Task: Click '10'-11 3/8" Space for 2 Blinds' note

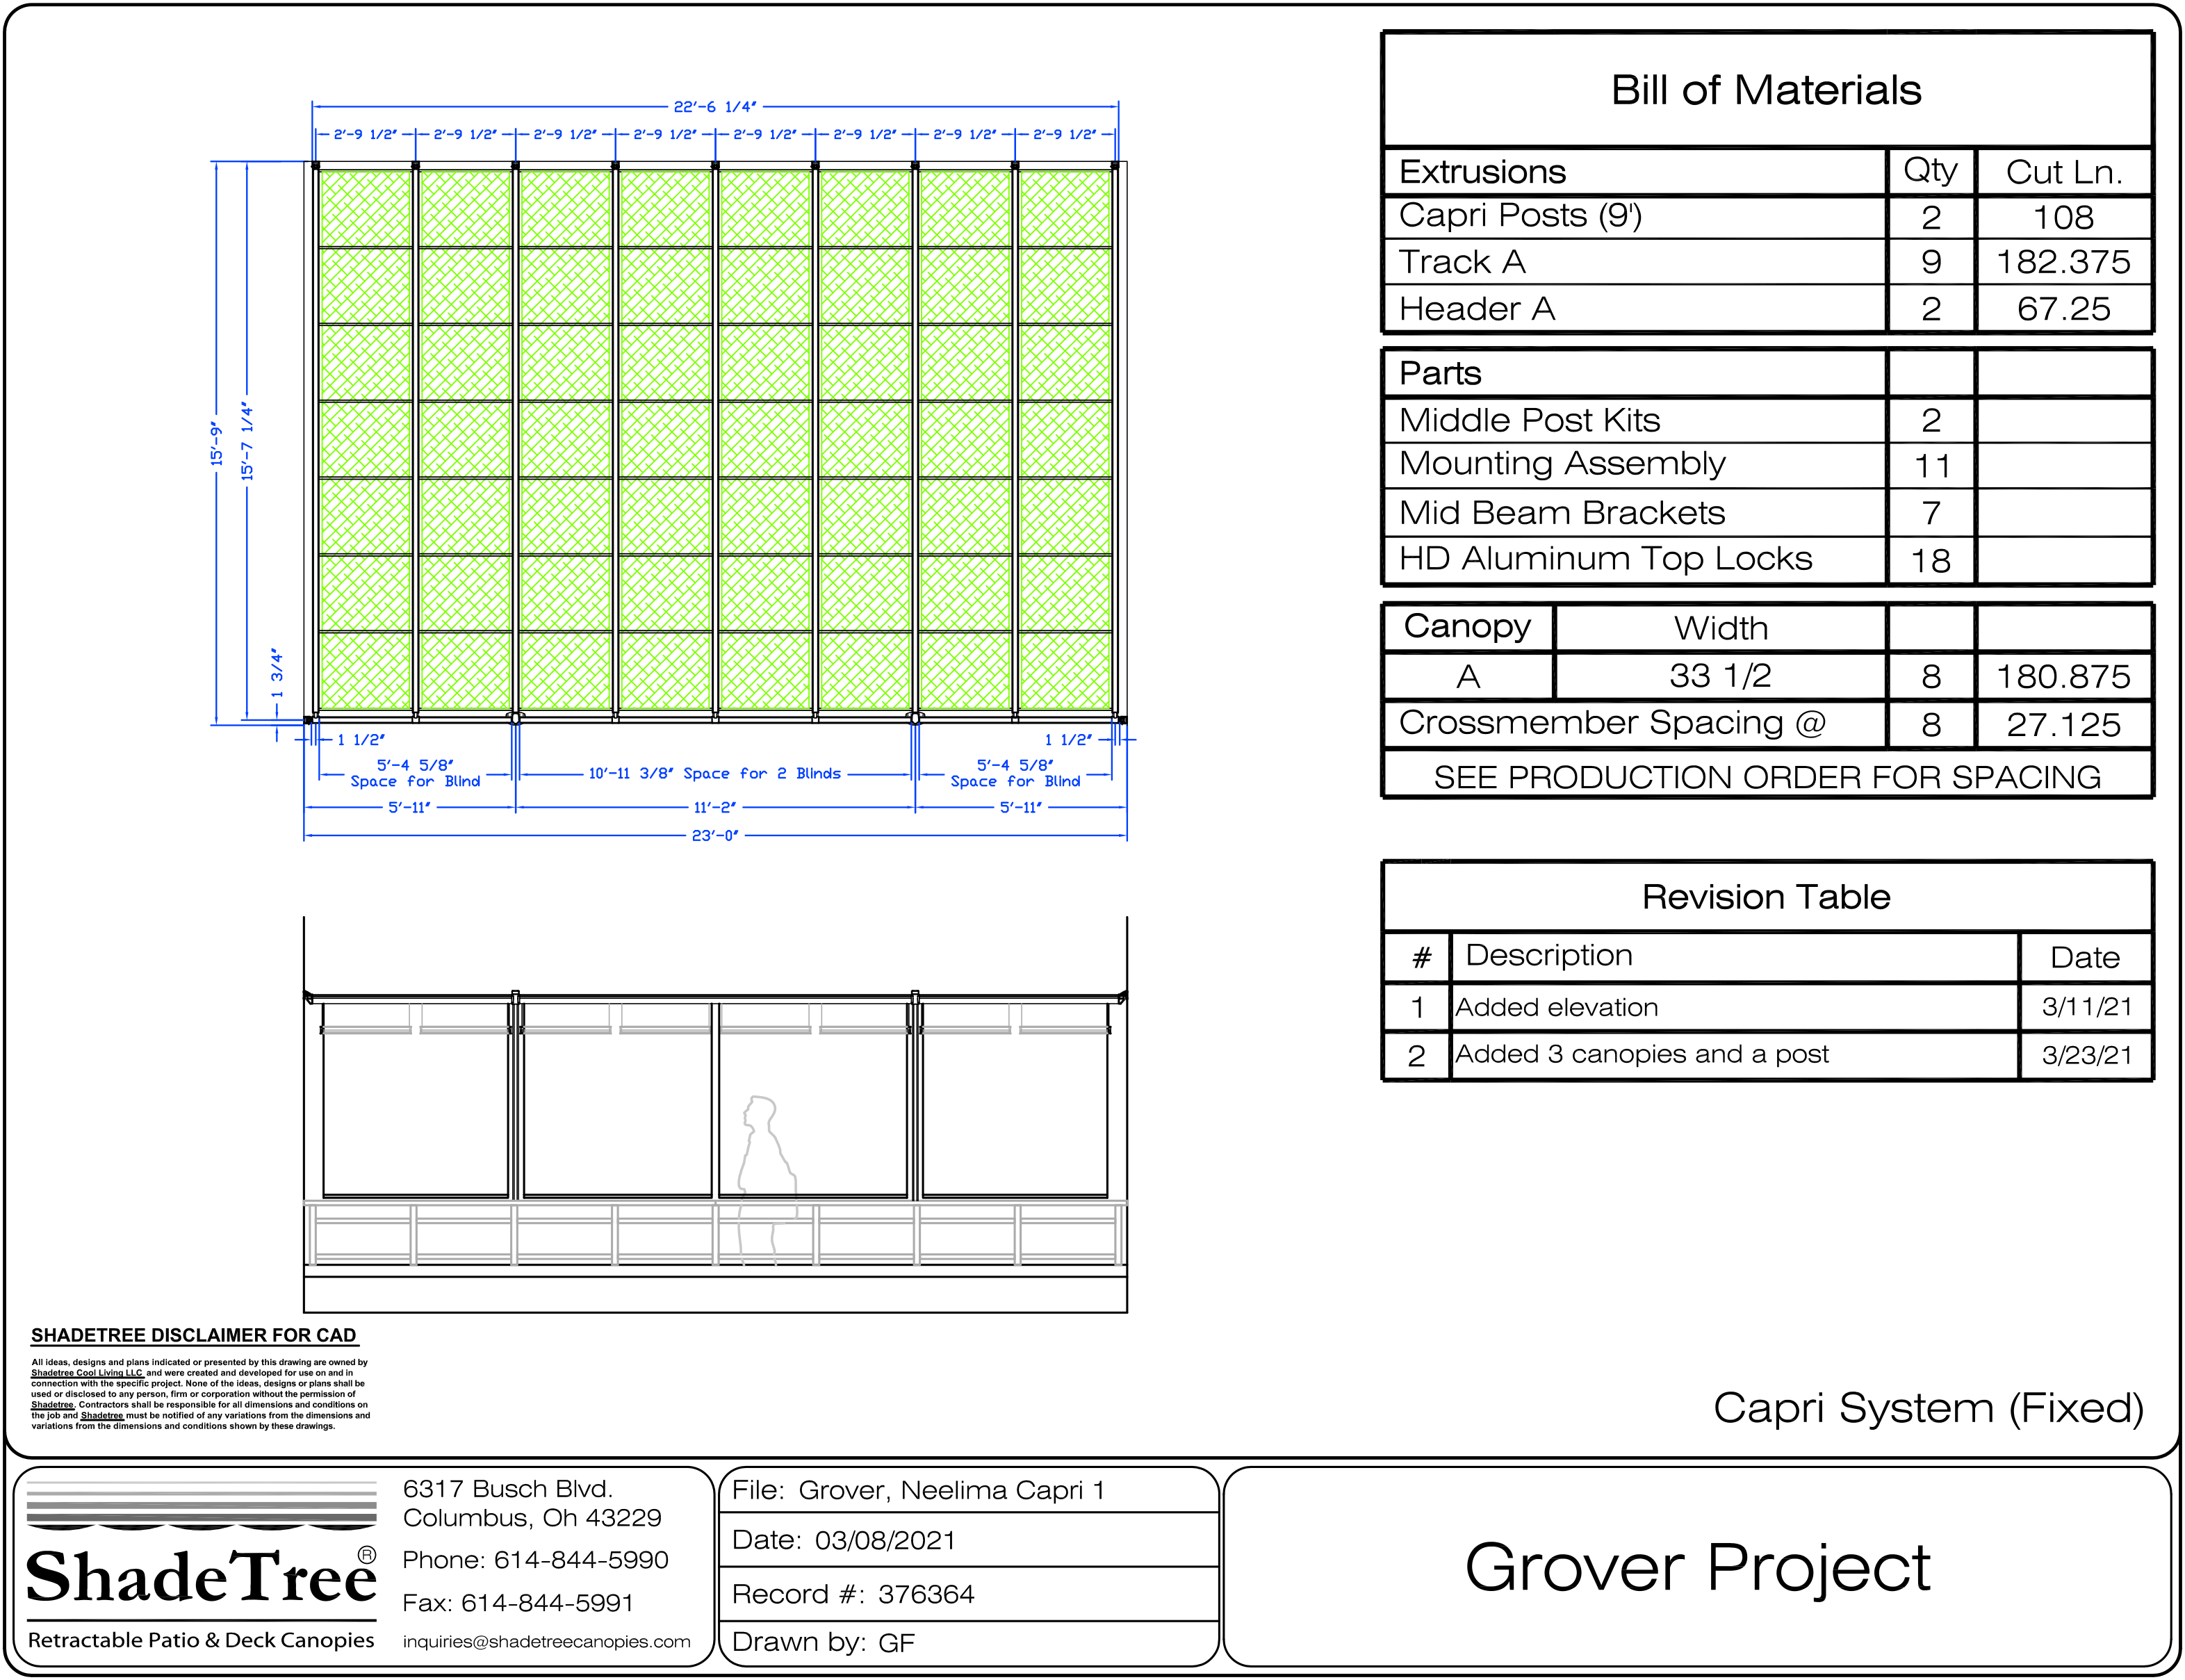Action: click(x=715, y=774)
